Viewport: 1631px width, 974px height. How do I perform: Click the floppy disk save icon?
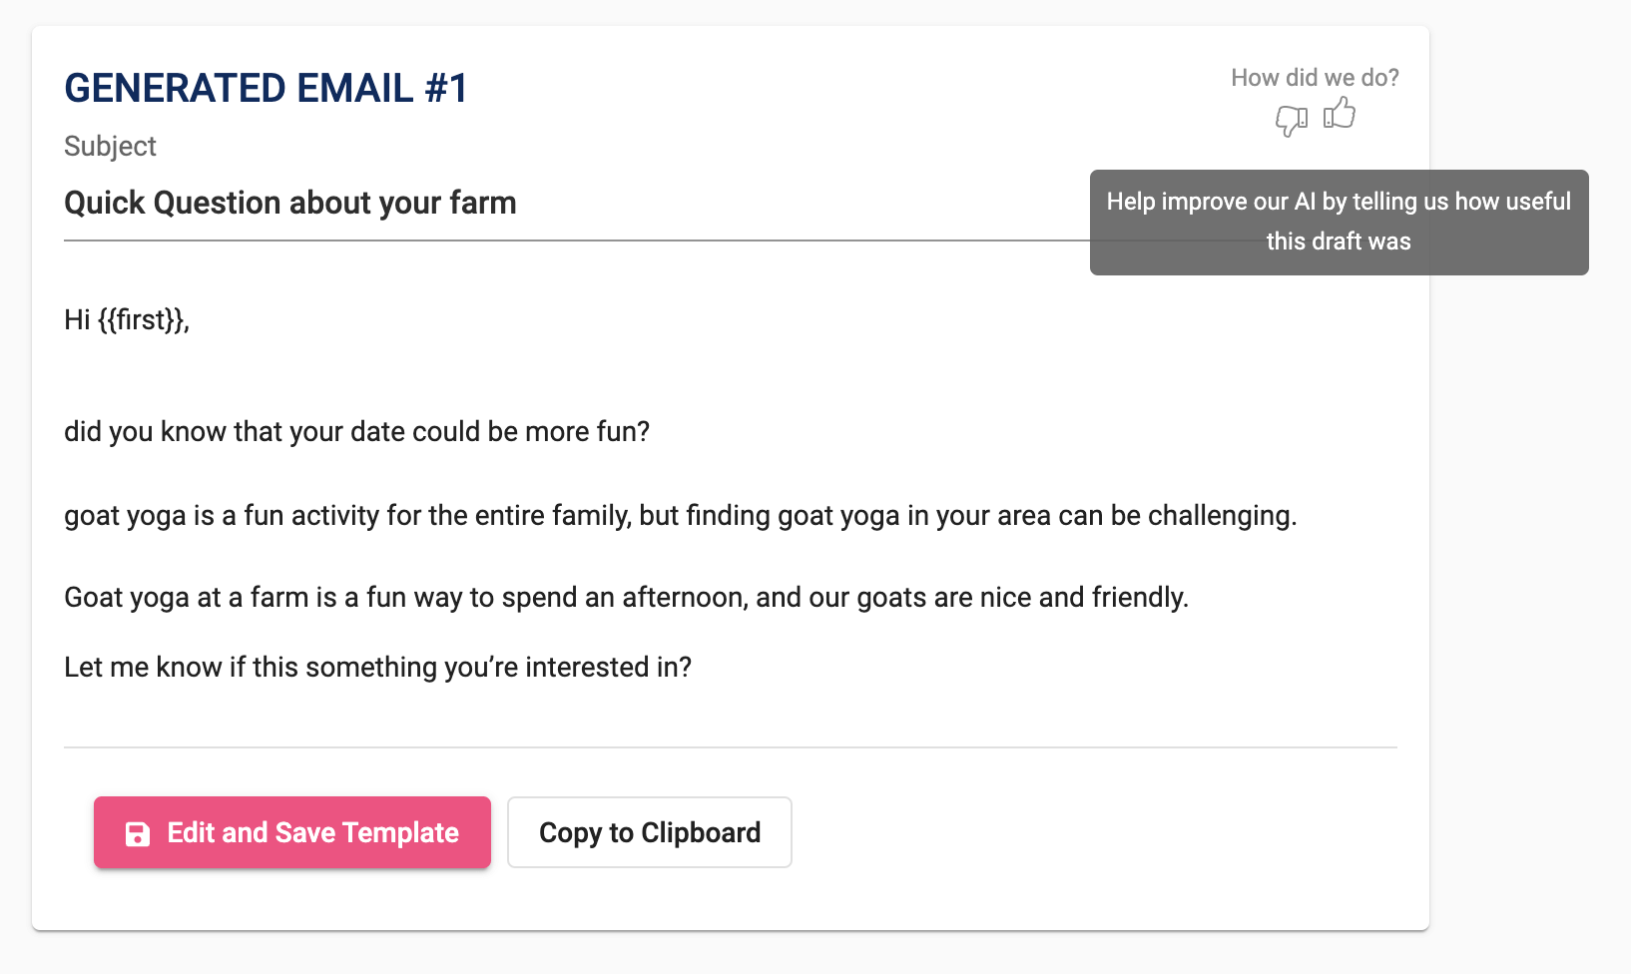click(138, 834)
